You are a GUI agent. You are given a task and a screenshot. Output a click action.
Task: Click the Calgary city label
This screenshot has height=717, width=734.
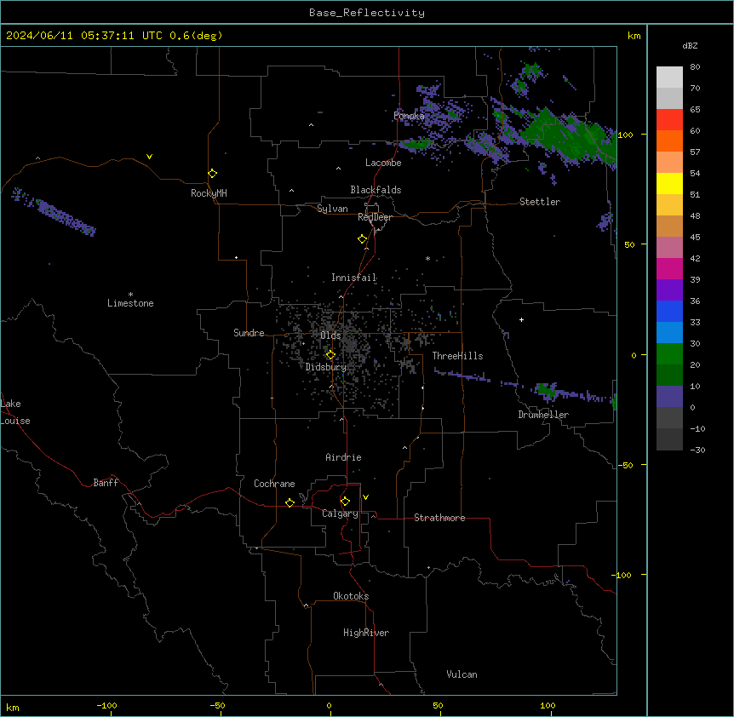coord(341,513)
